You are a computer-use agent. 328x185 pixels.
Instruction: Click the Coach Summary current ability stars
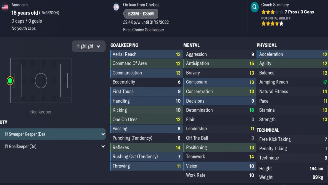272,12
